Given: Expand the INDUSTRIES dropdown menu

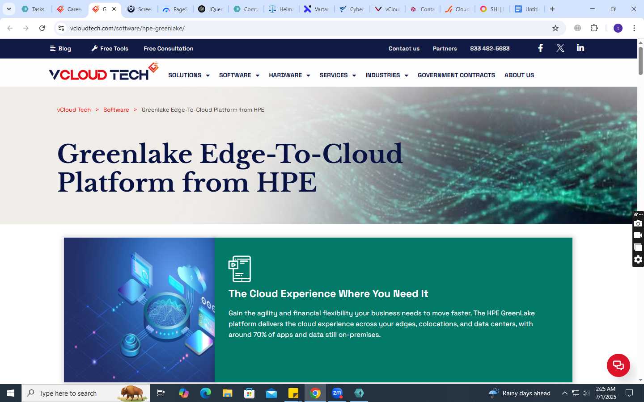Looking at the screenshot, I should [x=387, y=75].
